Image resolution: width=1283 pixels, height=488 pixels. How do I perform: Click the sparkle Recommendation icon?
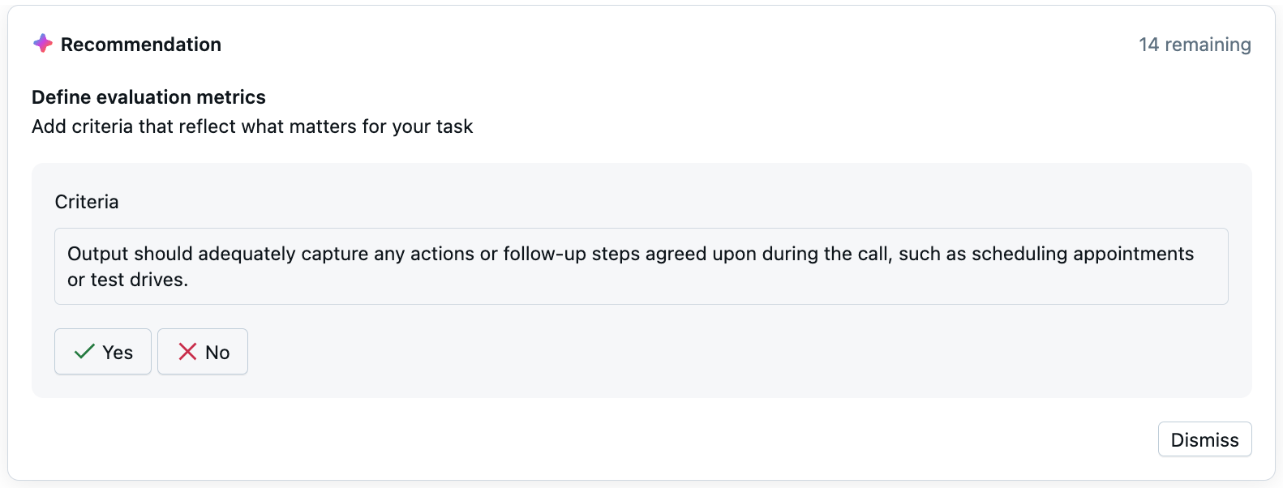pyautogui.click(x=43, y=44)
